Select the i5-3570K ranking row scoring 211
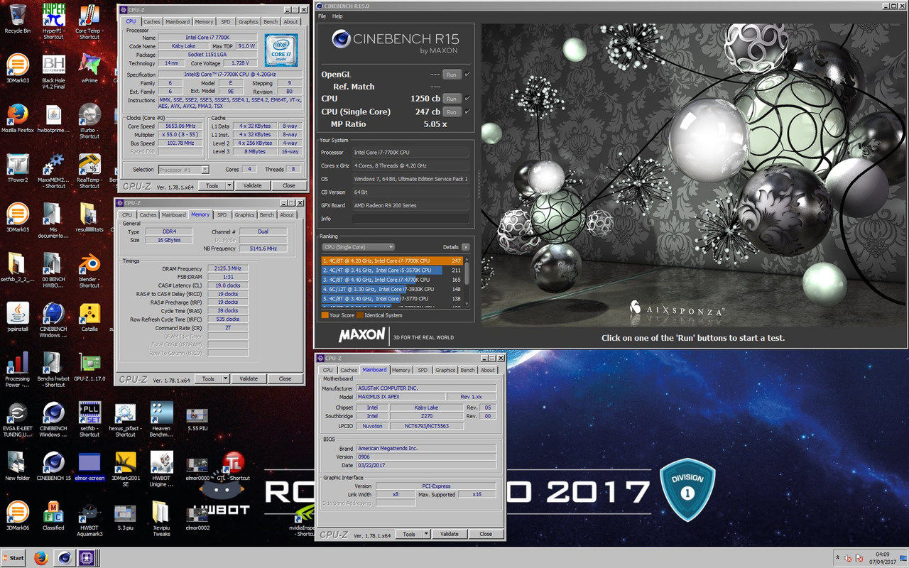Image resolution: width=909 pixels, height=568 pixels. click(x=392, y=271)
